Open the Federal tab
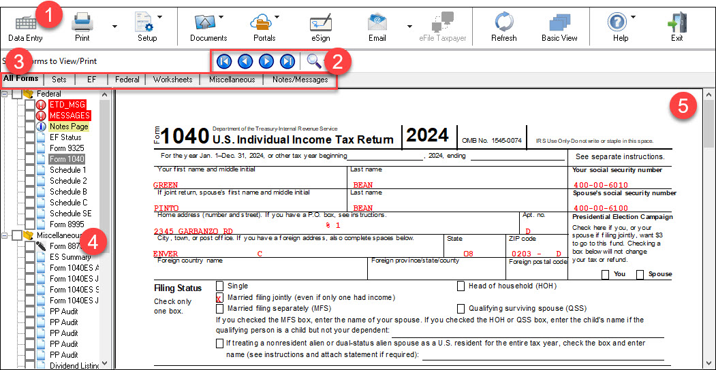716x370 pixels. [x=127, y=80]
